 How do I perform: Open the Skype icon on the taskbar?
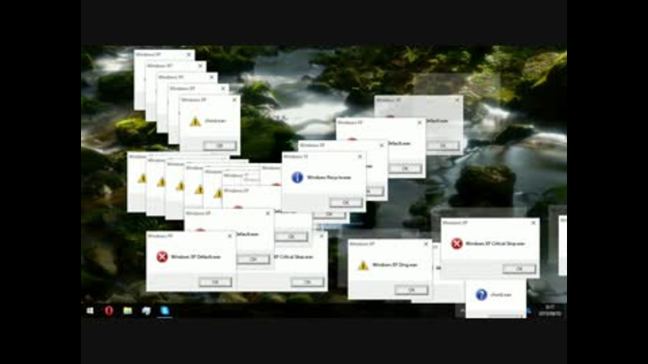[x=165, y=310]
